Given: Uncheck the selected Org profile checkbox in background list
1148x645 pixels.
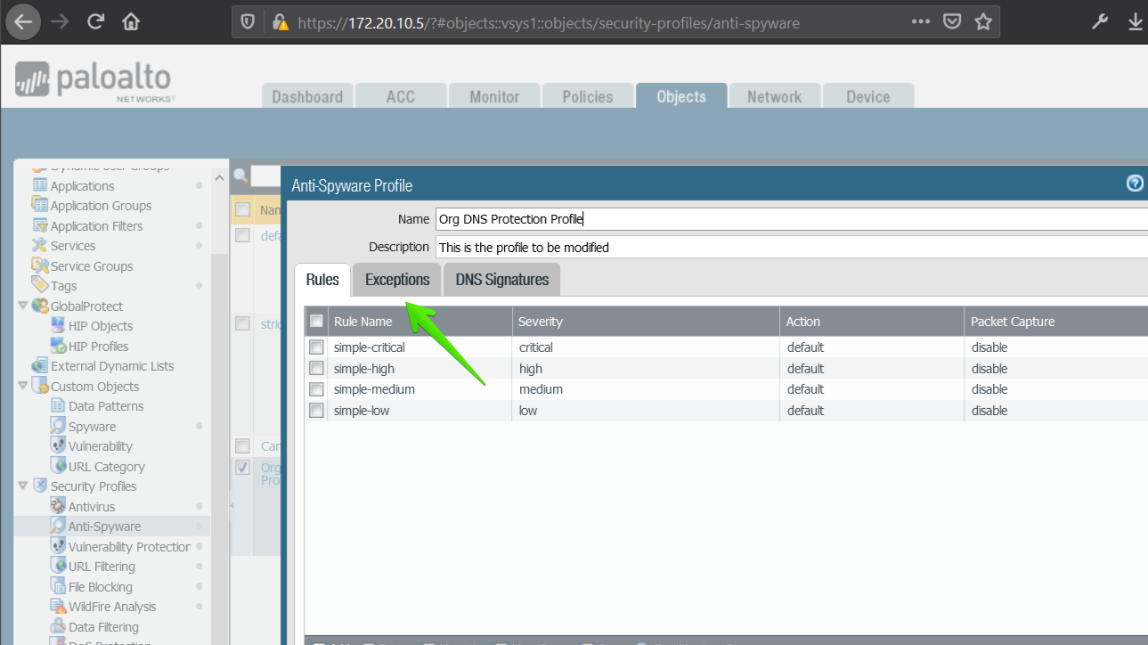Looking at the screenshot, I should coord(242,467).
